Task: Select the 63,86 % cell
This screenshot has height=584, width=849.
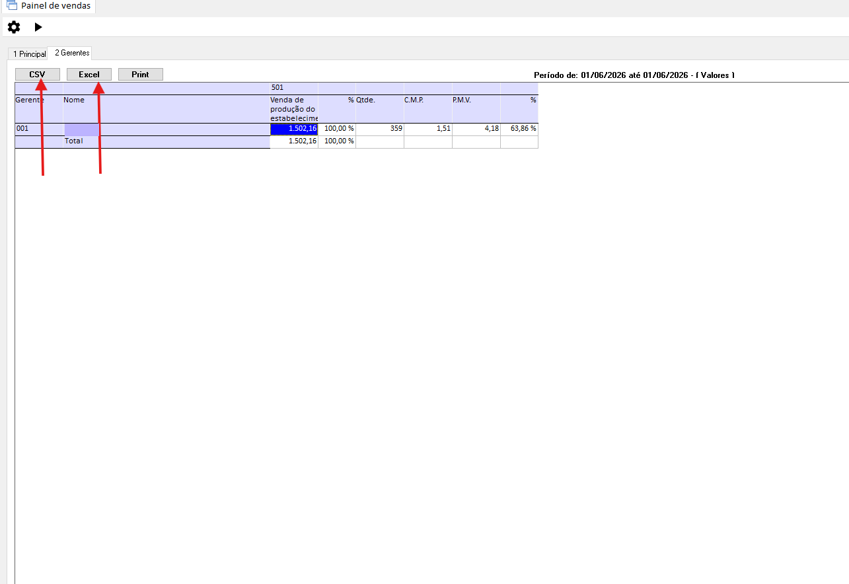Action: [x=519, y=129]
